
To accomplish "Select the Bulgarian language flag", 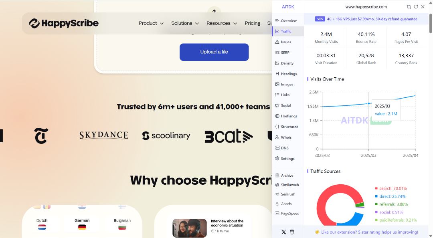I will click(122, 228).
